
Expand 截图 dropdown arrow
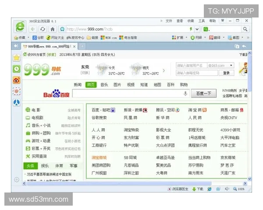pos(242,38)
